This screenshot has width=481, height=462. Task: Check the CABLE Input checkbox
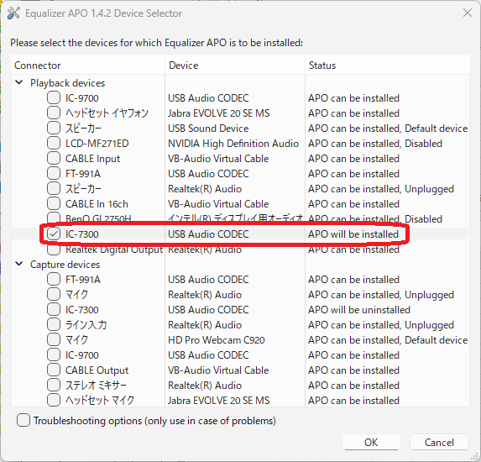(54, 159)
